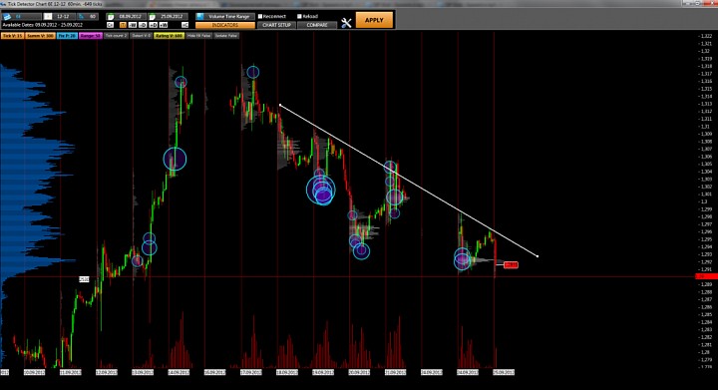
Task: Click the orange T toggle button
Action: point(123,25)
